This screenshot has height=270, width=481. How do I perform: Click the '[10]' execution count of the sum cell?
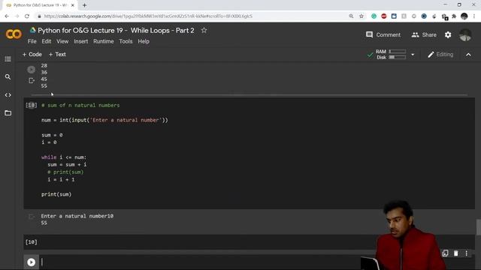pos(31,105)
